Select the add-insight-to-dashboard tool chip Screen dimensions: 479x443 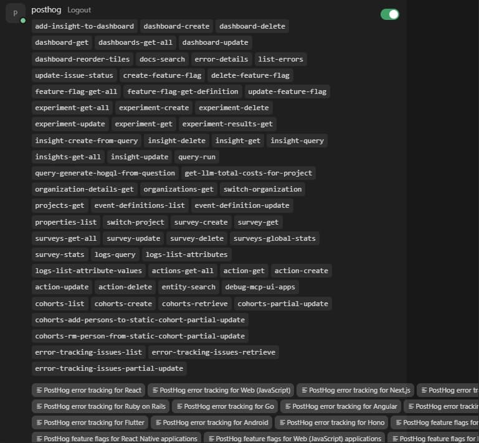tap(84, 26)
